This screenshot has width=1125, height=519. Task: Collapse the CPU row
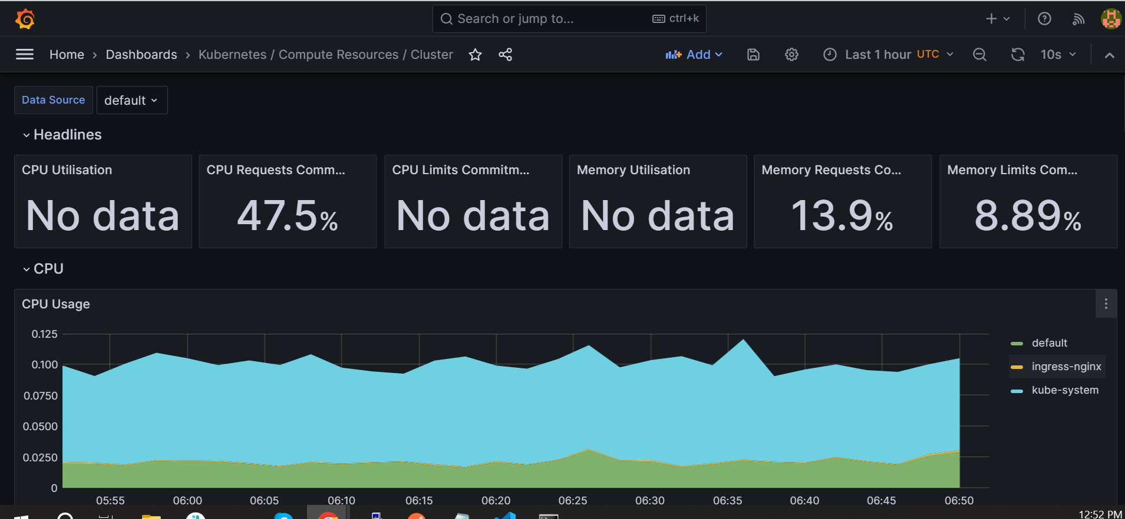coord(43,269)
